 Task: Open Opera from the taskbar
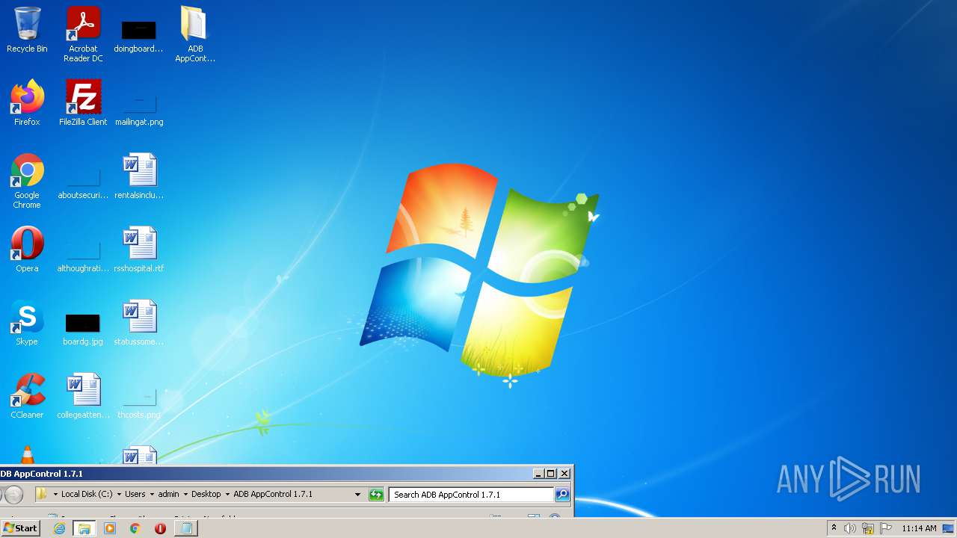tap(160, 528)
